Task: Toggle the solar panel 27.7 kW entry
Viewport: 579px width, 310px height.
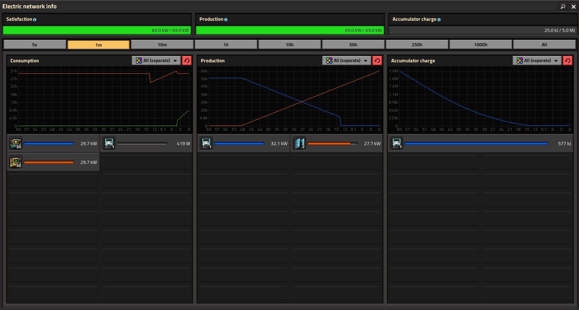Action: [337, 143]
